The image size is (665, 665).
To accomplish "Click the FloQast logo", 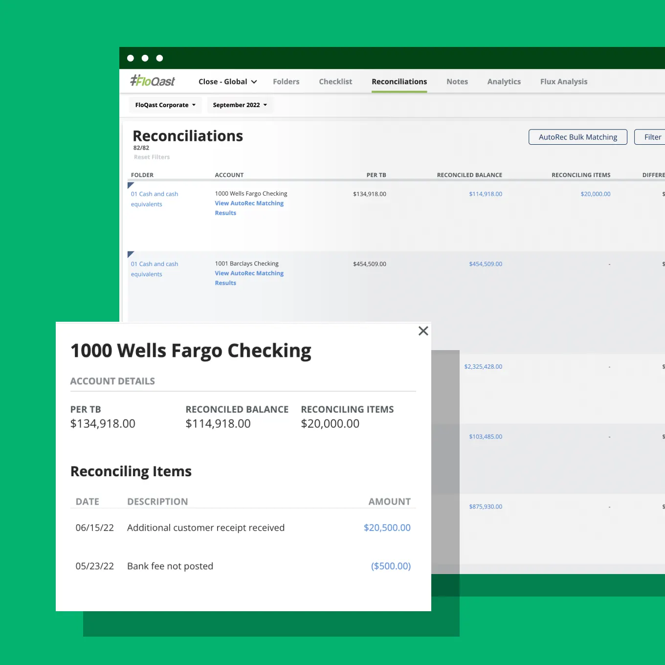I will (x=152, y=81).
